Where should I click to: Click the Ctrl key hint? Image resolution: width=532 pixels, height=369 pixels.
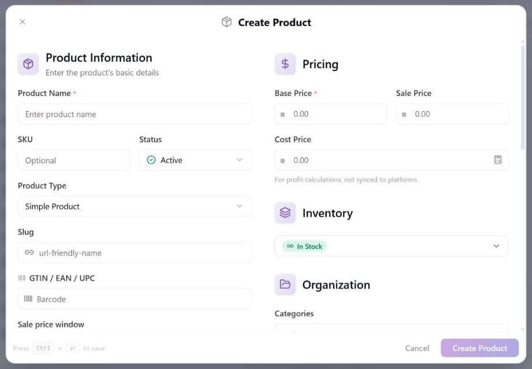(x=43, y=348)
